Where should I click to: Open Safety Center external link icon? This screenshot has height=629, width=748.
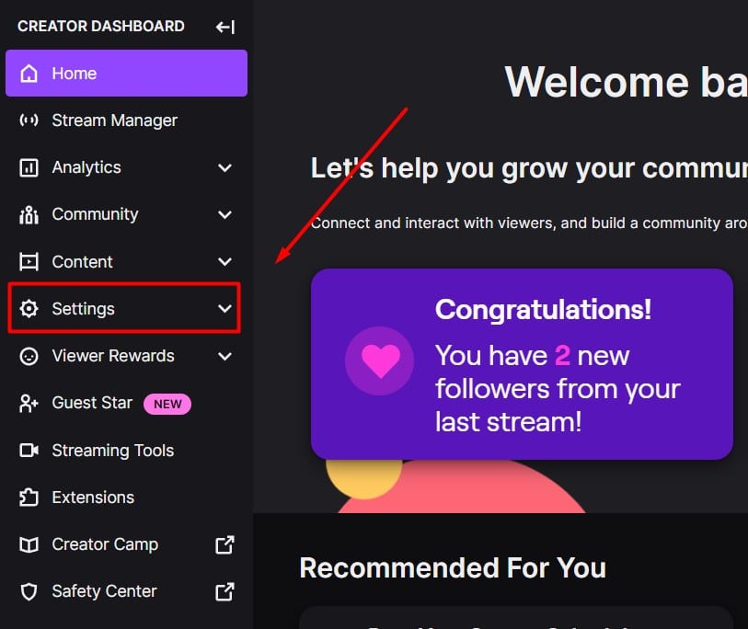pos(224,591)
